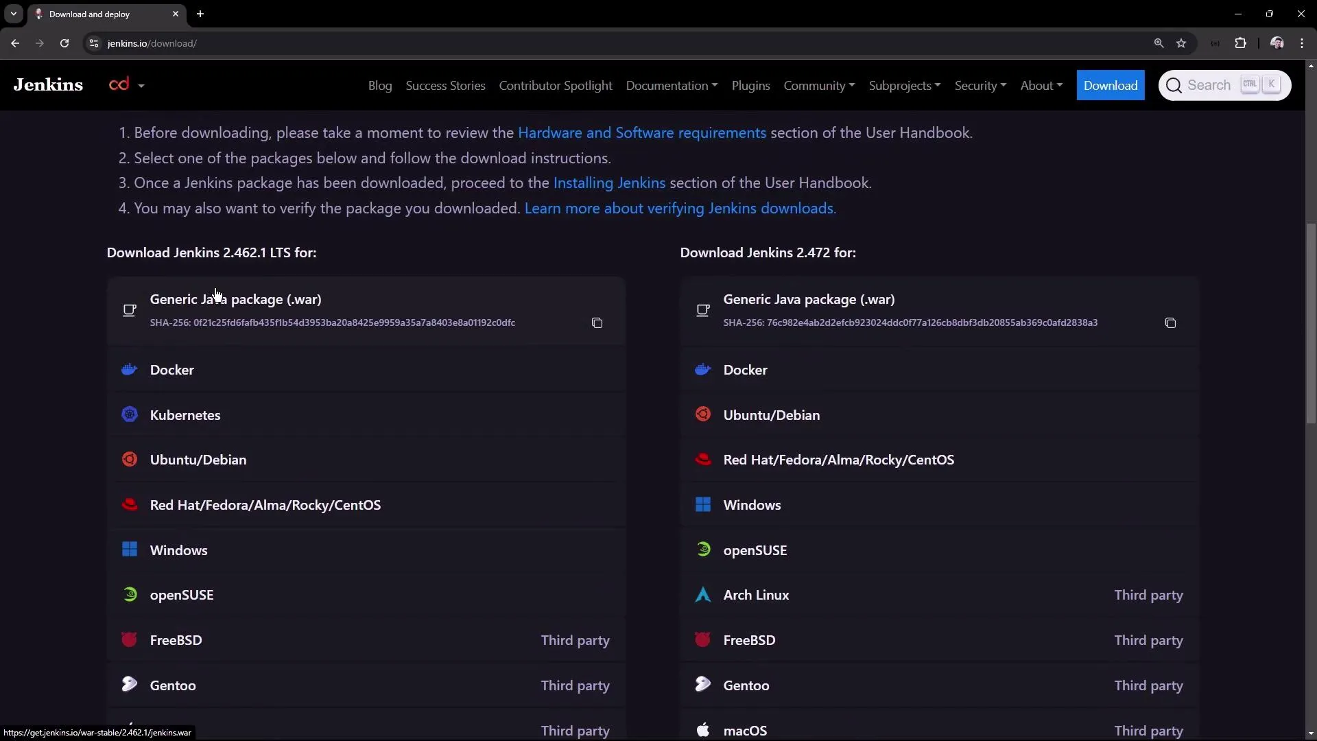Click the Kubernetes package icon

130,414
